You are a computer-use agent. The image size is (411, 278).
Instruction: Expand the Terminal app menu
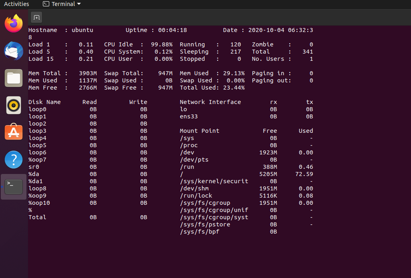point(62,4)
